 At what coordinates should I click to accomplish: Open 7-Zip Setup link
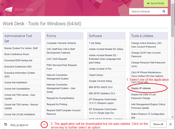[95, 43]
